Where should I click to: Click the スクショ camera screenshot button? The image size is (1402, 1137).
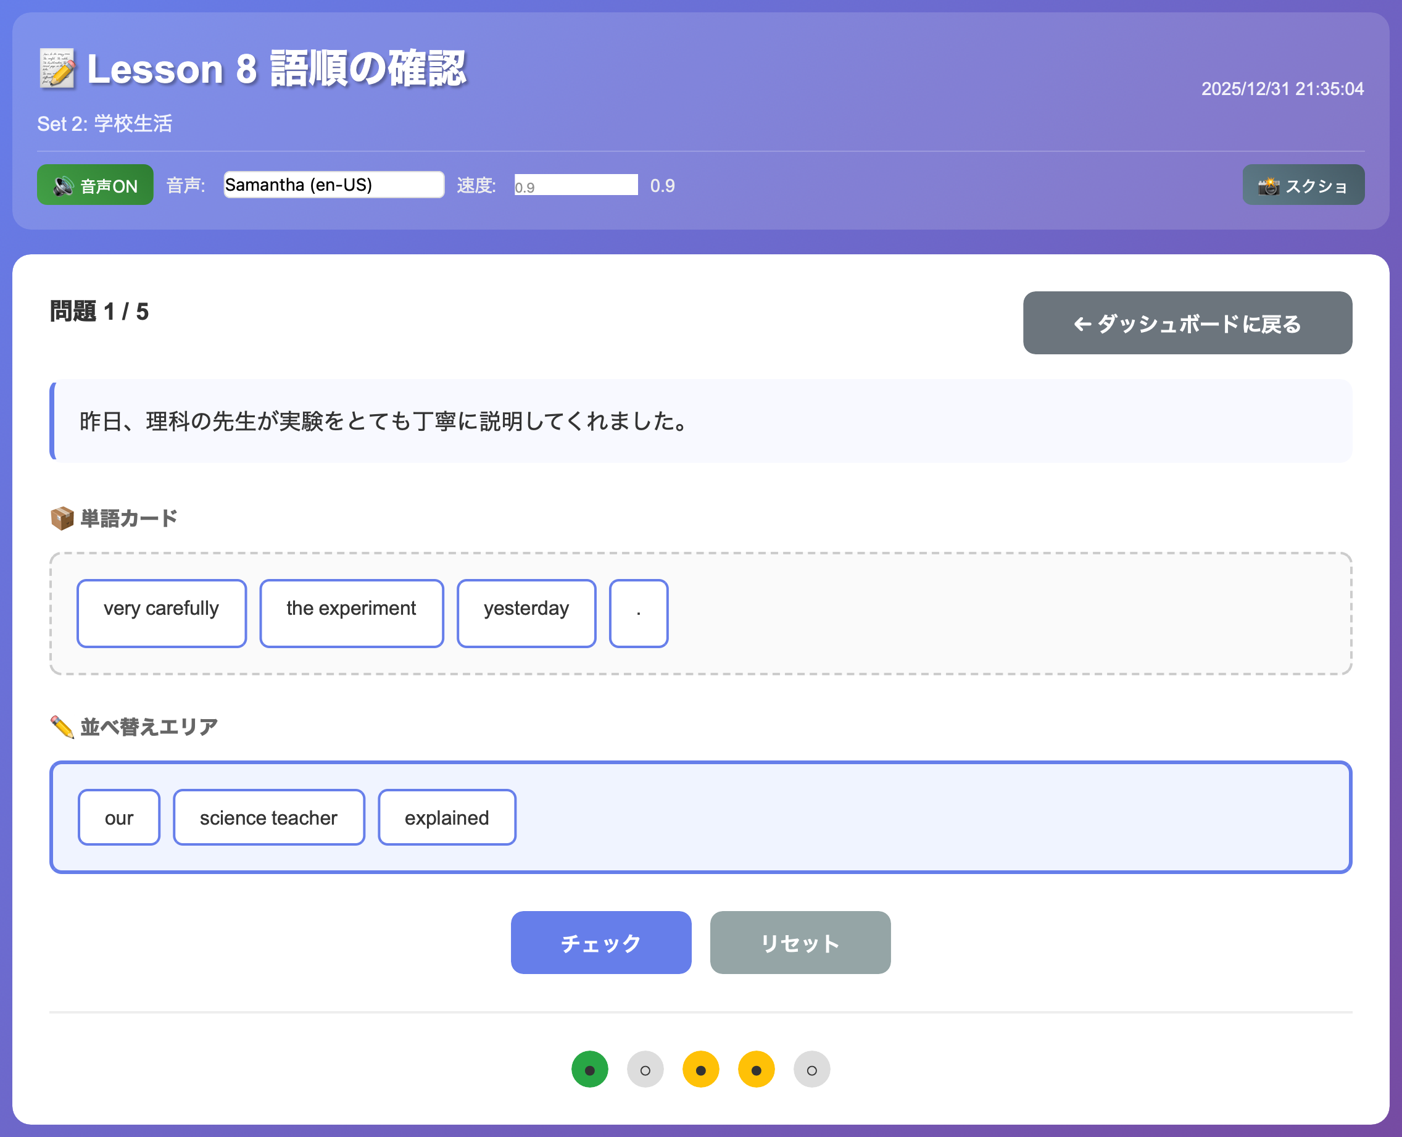pyautogui.click(x=1303, y=185)
